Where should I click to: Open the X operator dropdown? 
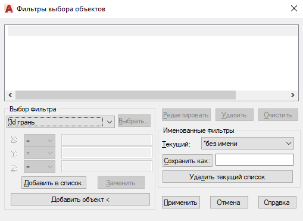point(39,141)
